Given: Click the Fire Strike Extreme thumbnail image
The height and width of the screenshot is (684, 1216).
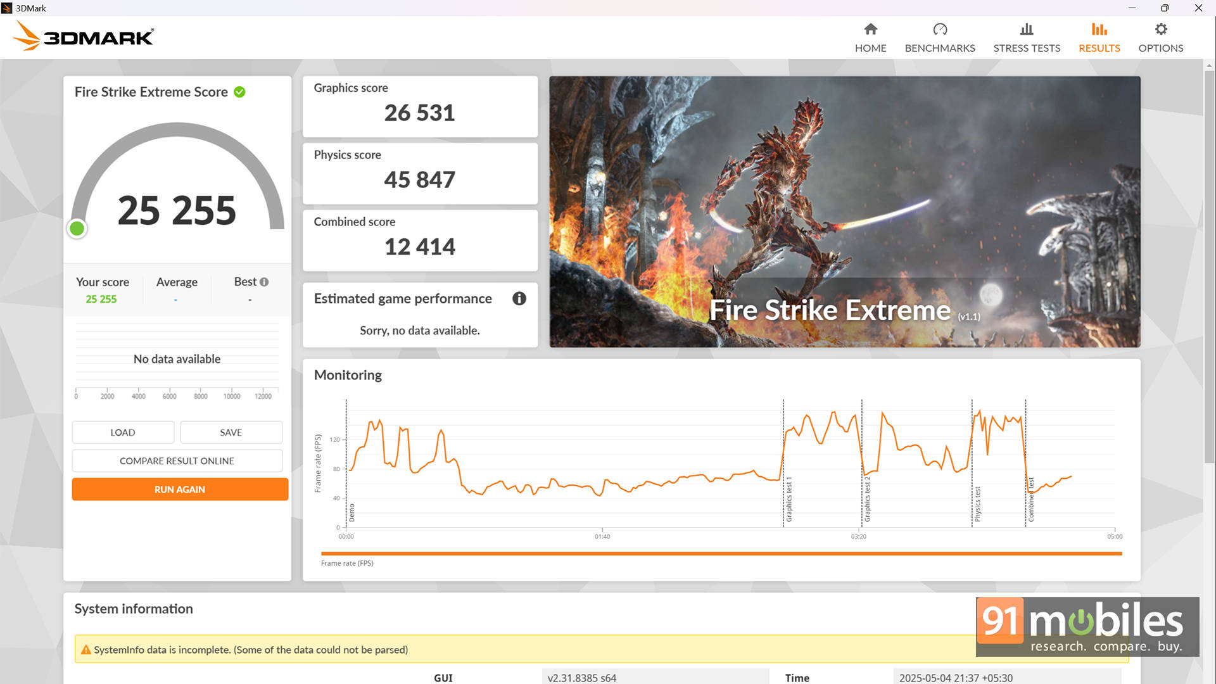Looking at the screenshot, I should point(845,212).
